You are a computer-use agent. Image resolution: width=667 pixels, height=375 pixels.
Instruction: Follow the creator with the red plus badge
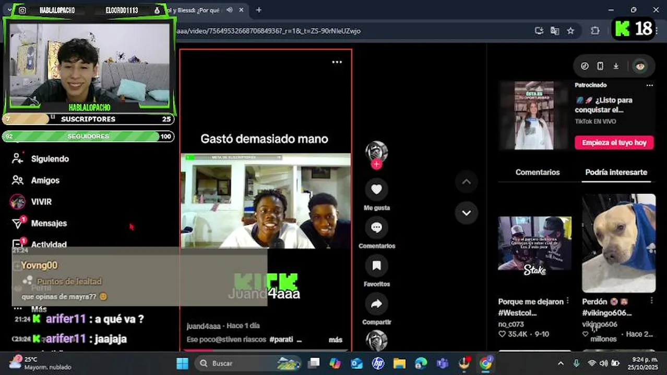tap(377, 164)
